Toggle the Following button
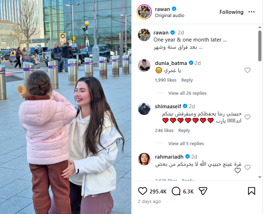 coord(231,12)
